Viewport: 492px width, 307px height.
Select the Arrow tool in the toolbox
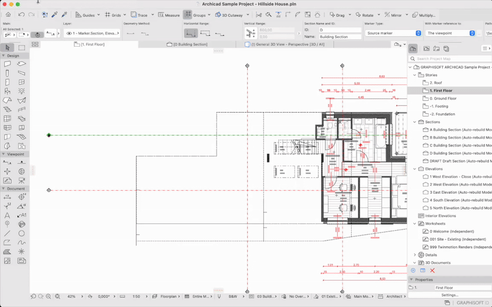pyautogui.click(x=7, y=47)
